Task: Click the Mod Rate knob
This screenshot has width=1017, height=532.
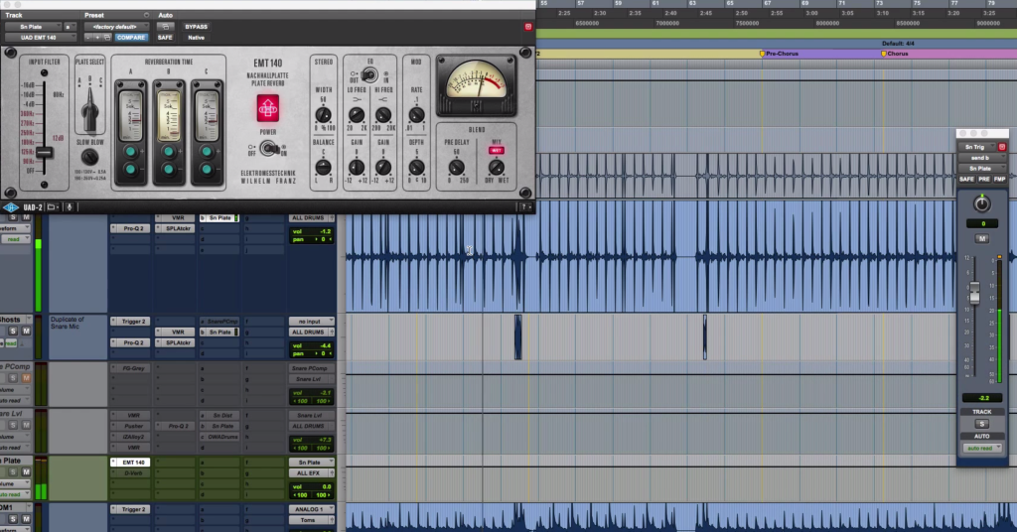Action: click(x=416, y=115)
